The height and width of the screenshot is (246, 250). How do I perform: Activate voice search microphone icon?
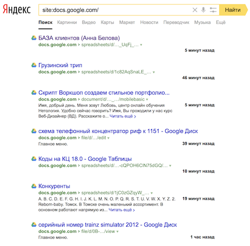(203, 10)
